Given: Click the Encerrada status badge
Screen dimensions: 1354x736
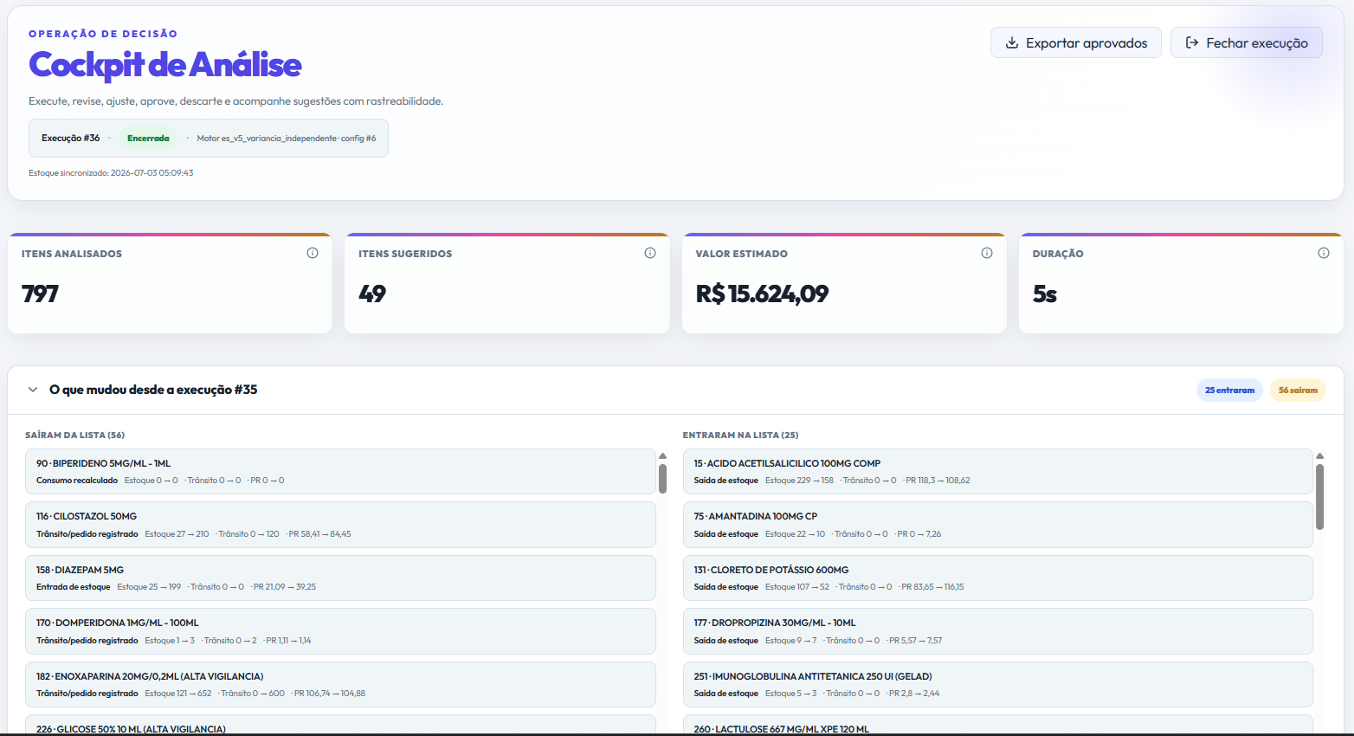Looking at the screenshot, I should coord(148,138).
